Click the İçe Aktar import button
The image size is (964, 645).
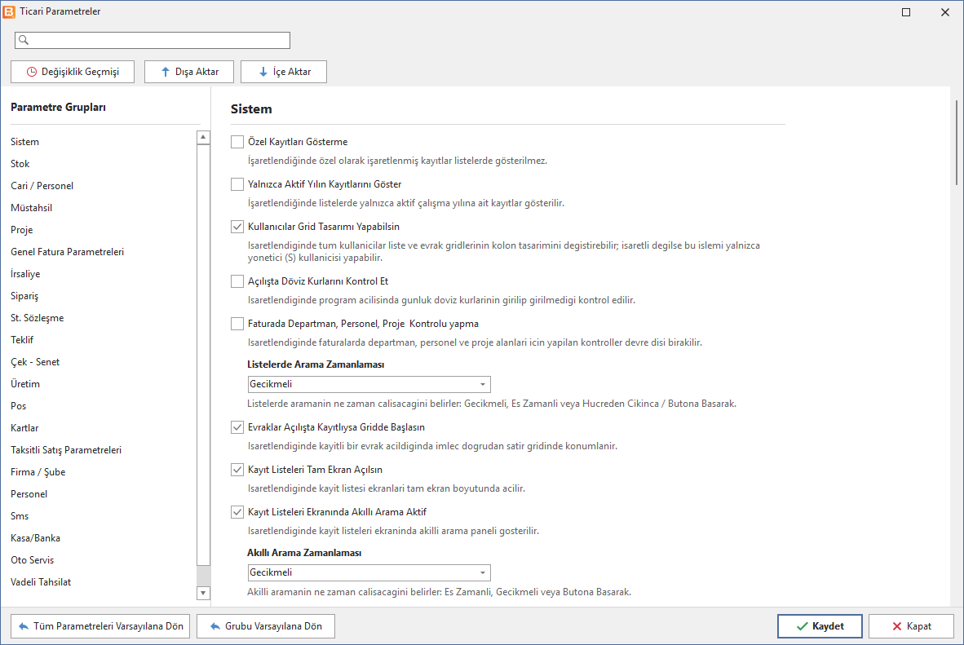pos(284,71)
